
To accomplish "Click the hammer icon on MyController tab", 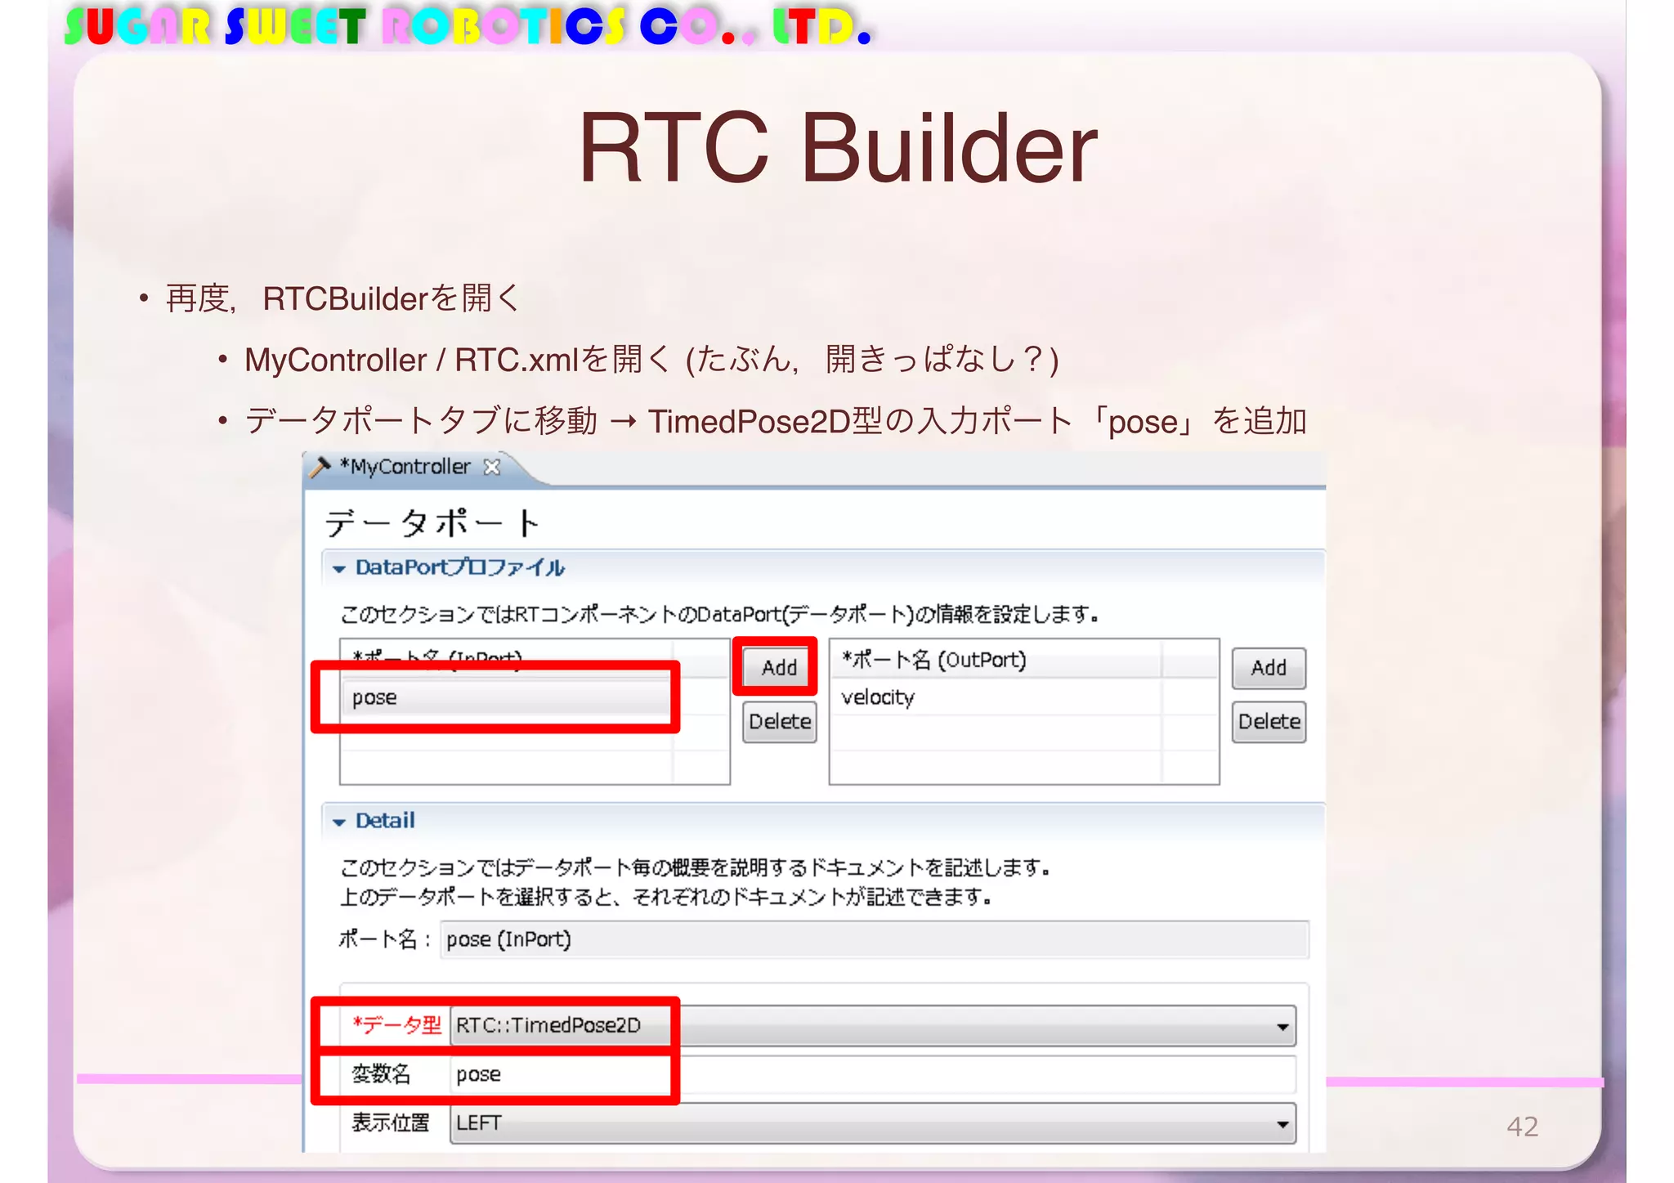I will [320, 467].
